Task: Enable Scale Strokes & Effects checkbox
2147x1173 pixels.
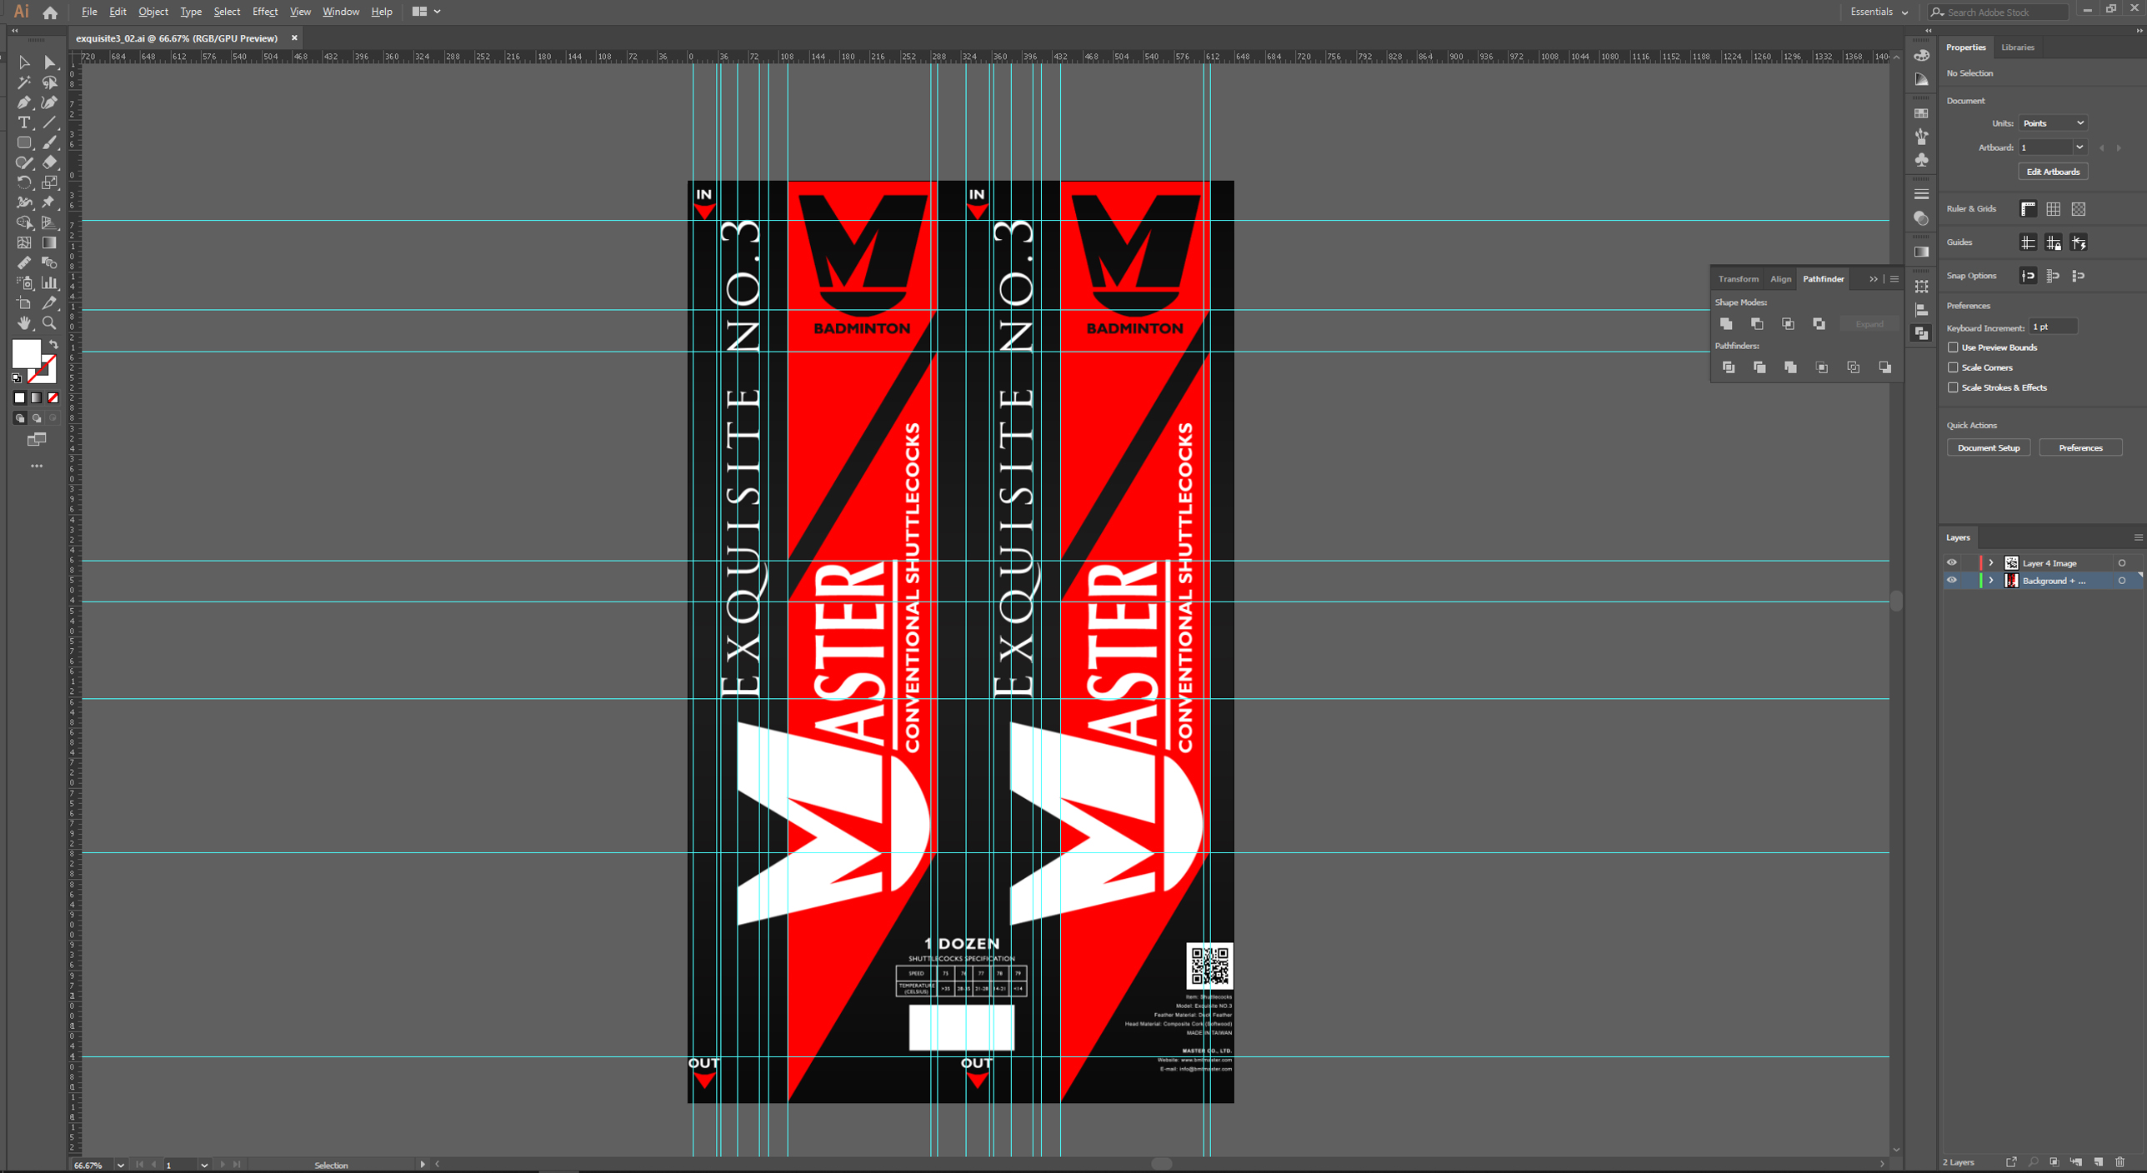Action: click(1953, 387)
